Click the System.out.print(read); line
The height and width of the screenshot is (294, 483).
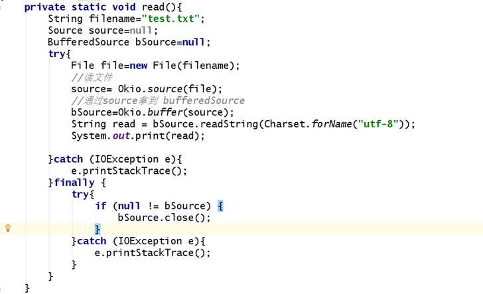pos(138,136)
